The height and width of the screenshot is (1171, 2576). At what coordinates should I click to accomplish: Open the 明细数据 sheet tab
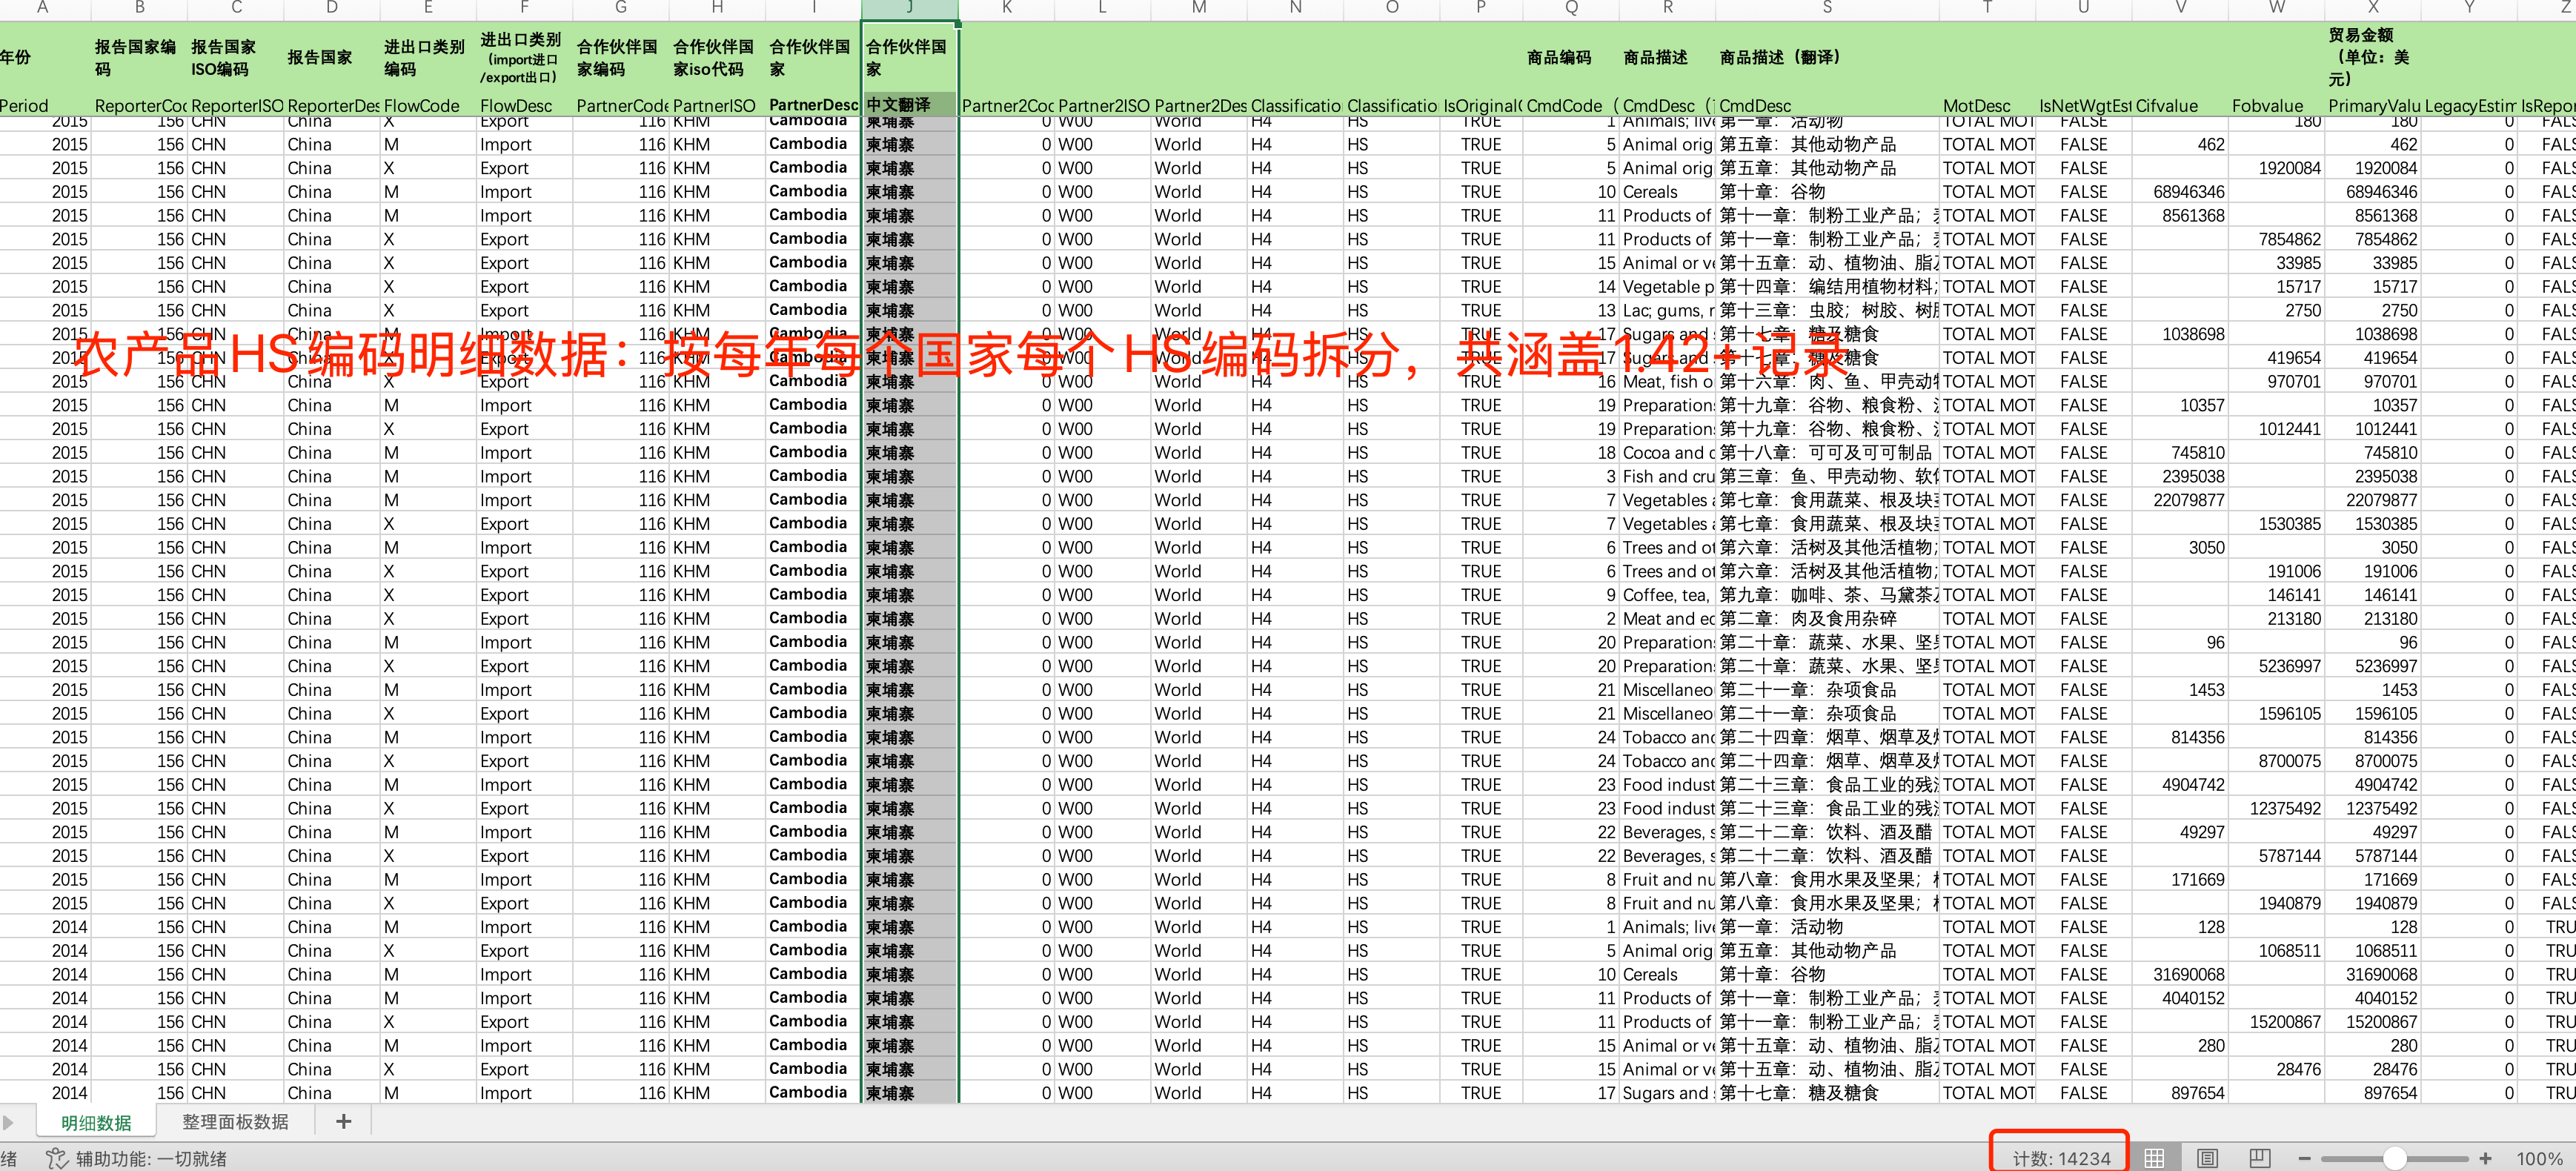[96, 1122]
